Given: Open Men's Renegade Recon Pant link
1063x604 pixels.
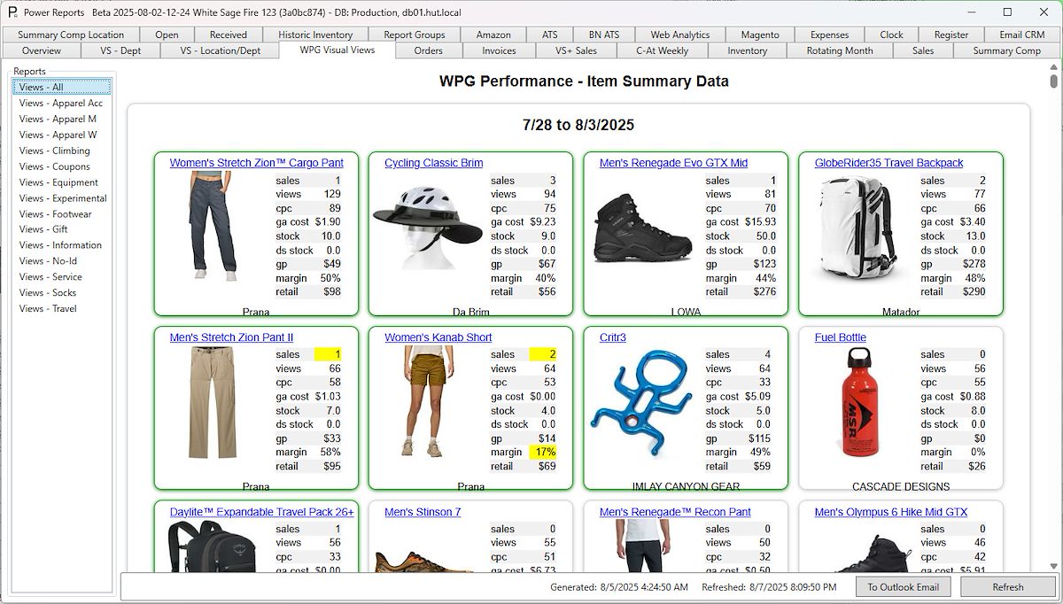Looking at the screenshot, I should pos(675,512).
